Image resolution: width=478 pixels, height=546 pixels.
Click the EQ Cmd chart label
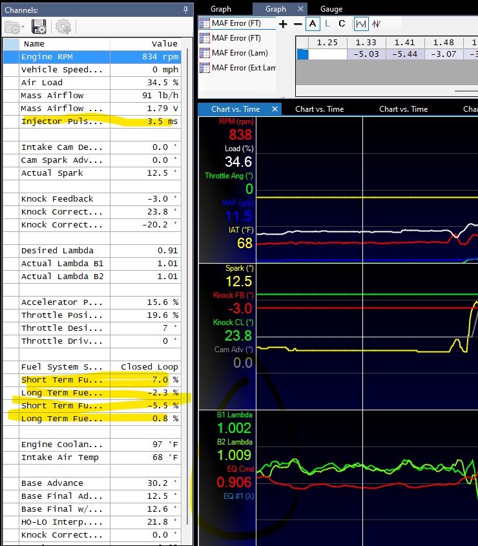tap(240, 469)
